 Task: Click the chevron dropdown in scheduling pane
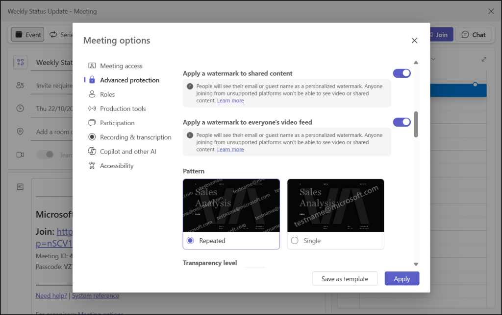[x=433, y=59]
